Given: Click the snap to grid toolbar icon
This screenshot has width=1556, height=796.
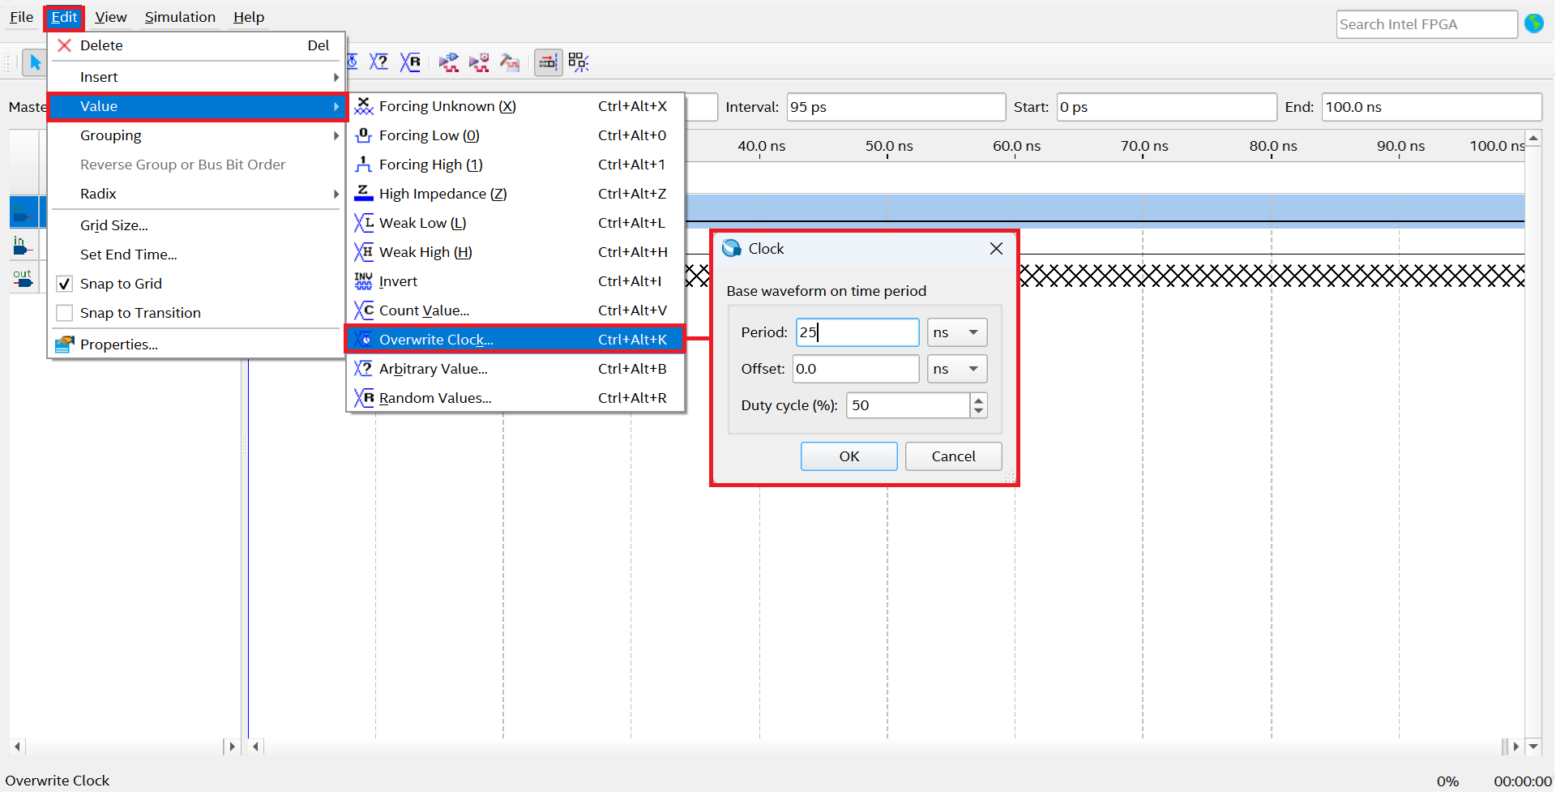Looking at the screenshot, I should pyautogui.click(x=578, y=62).
